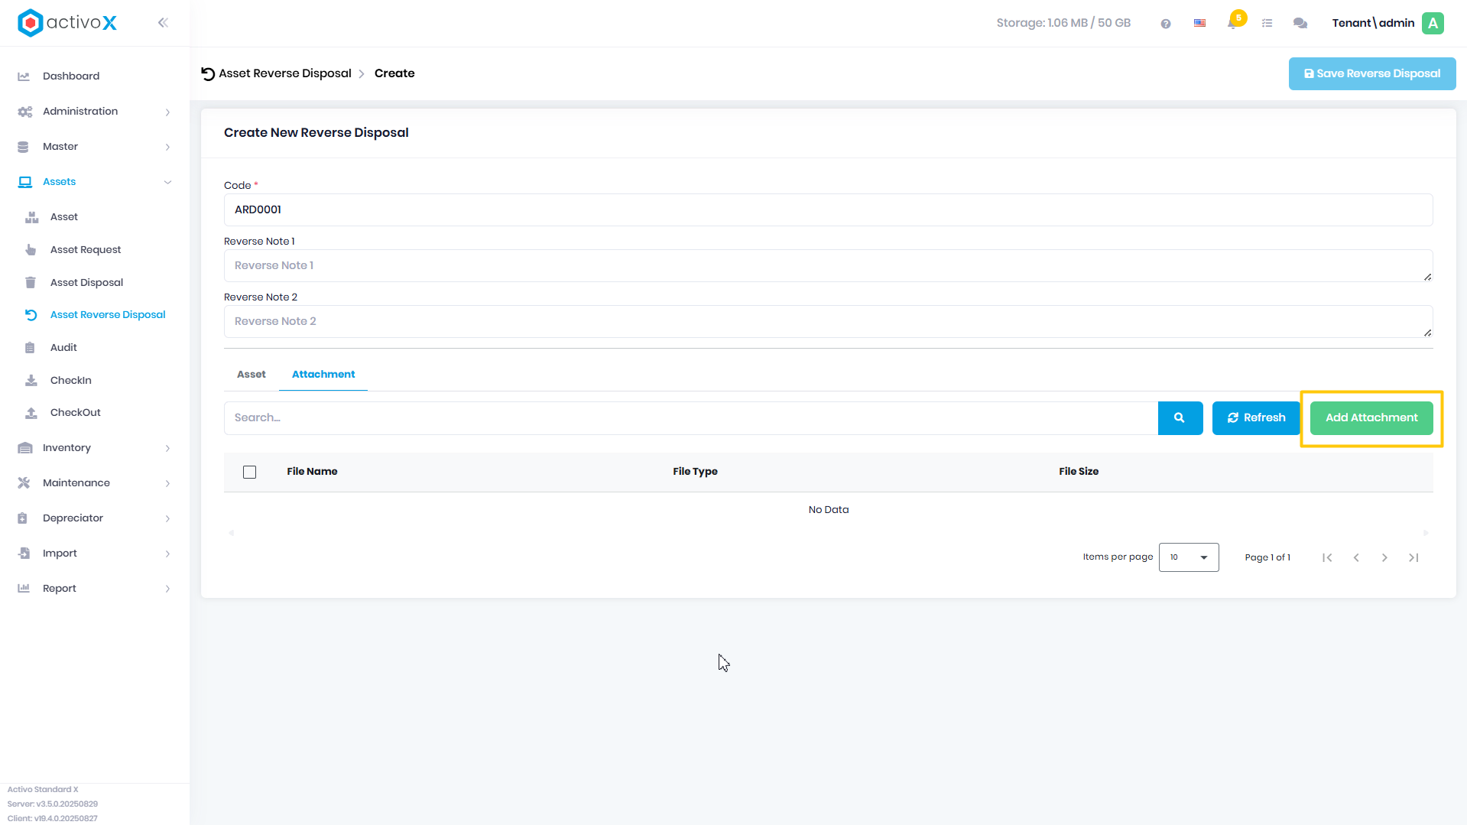Viewport: 1467px width, 825px height.
Task: Focus the Code input field
Action: [828, 210]
